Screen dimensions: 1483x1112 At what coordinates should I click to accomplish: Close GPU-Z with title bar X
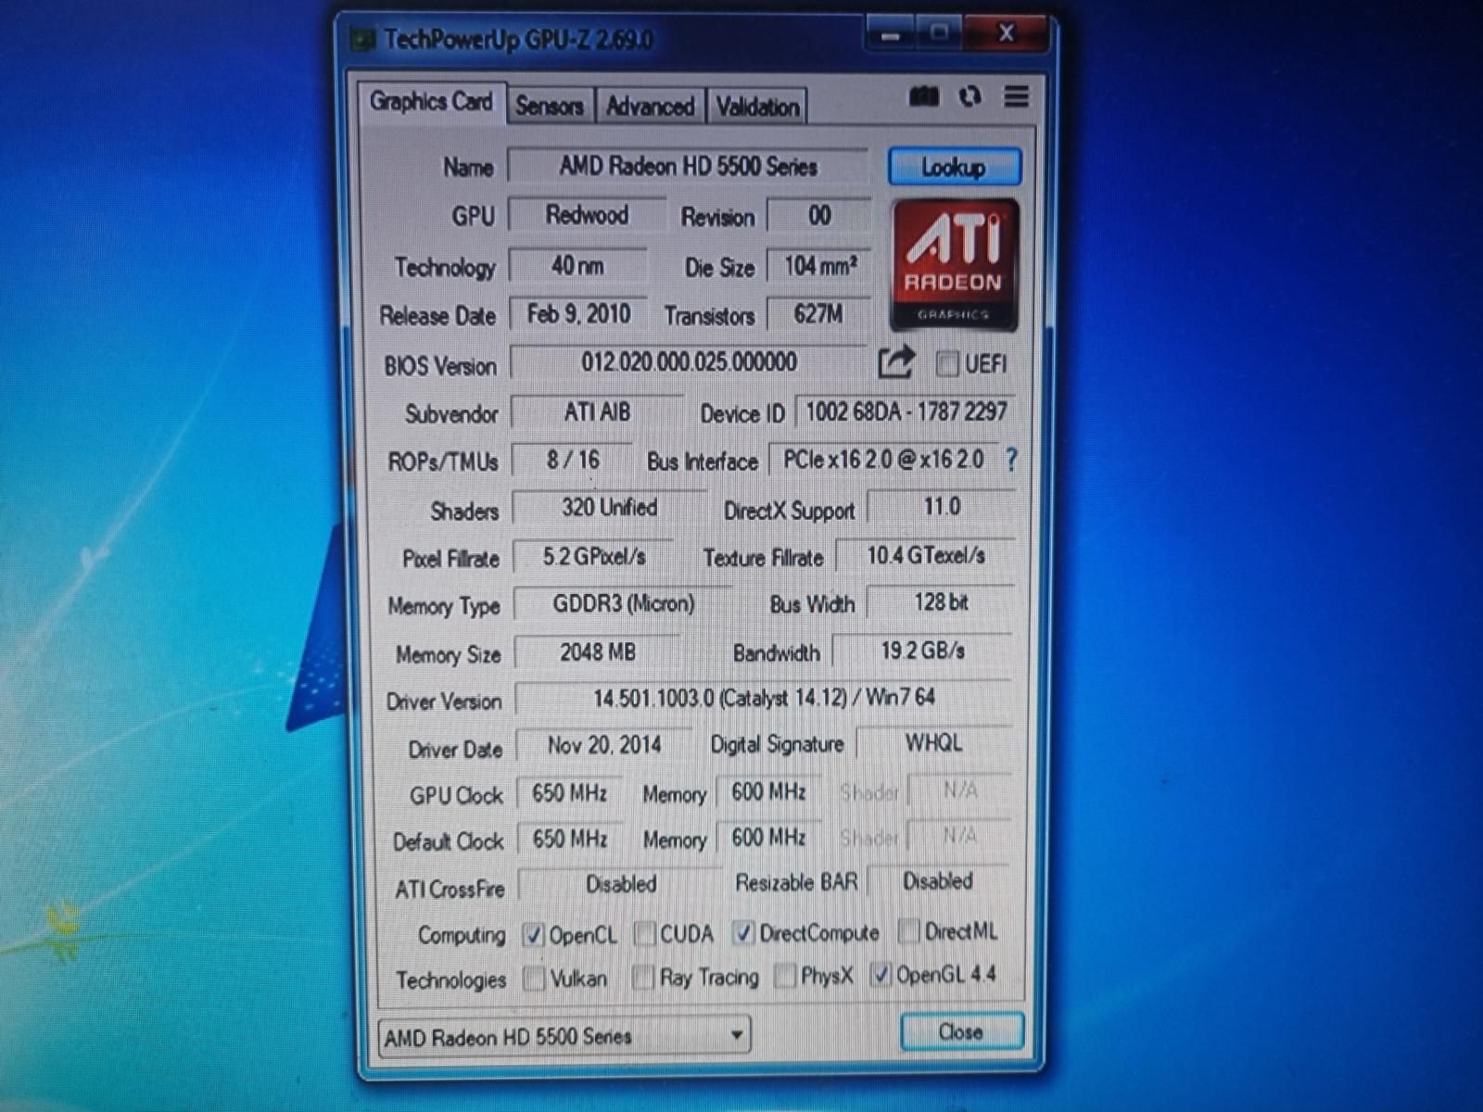pos(1006,33)
